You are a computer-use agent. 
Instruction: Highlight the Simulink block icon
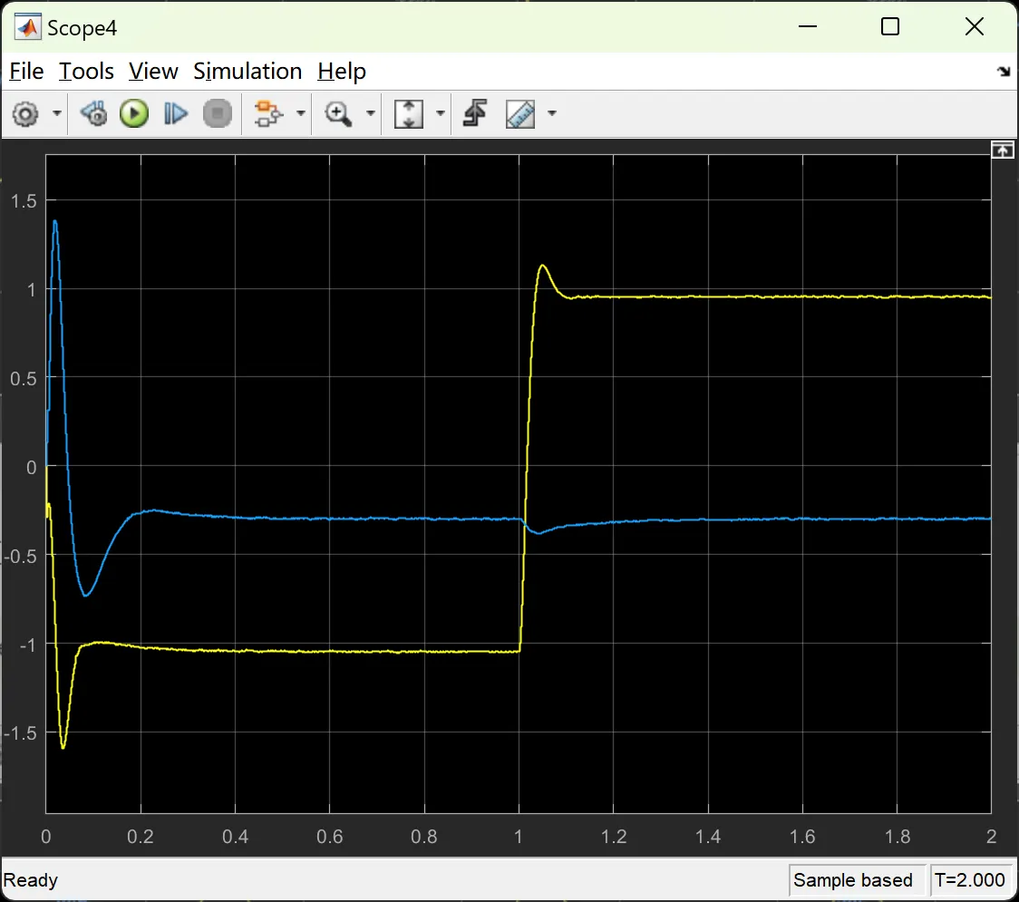pyautogui.click(x=267, y=113)
